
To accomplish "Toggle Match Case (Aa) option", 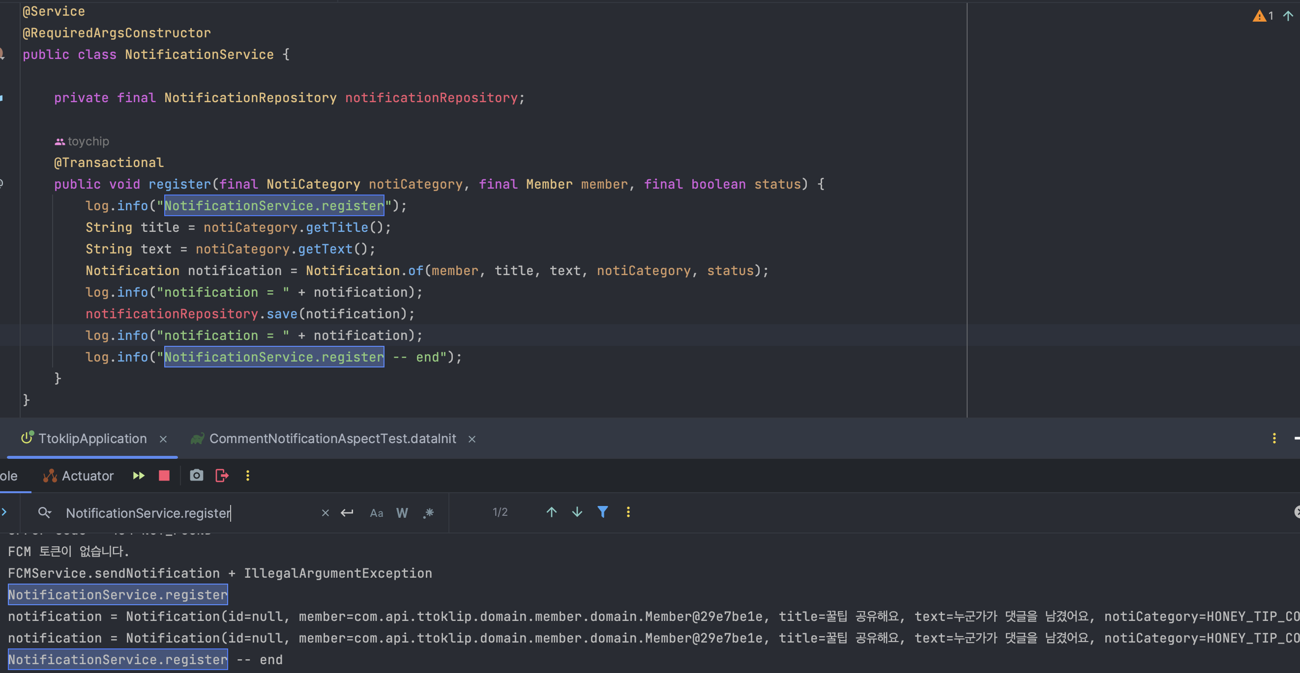I will pos(377,513).
